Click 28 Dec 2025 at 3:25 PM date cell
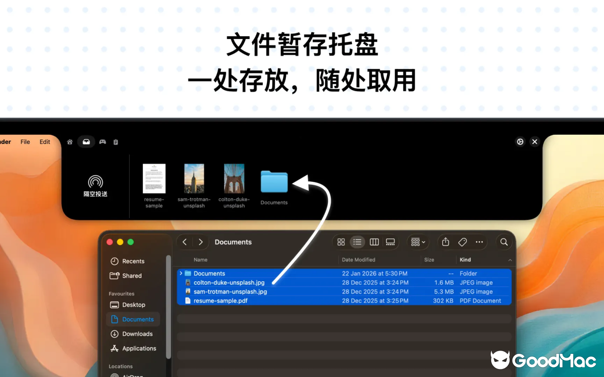The height and width of the screenshot is (377, 604). [375, 301]
